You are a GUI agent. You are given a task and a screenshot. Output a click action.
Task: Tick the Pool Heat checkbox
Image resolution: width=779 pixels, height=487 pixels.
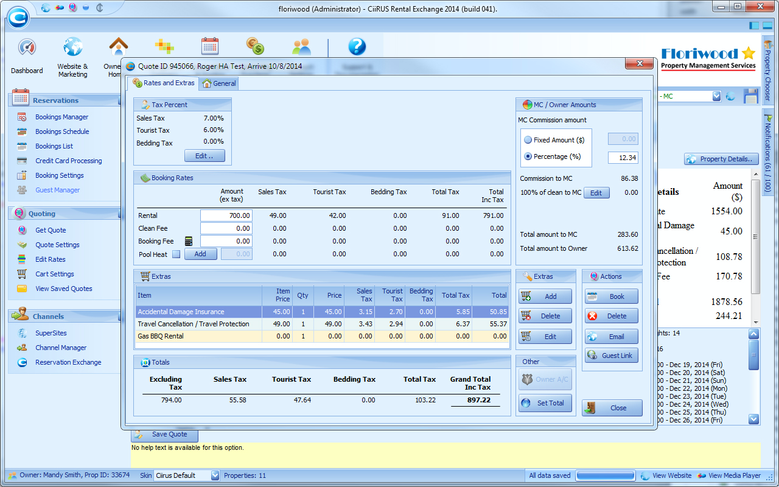176,254
